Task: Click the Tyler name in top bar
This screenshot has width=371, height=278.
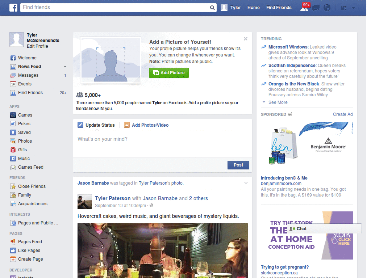Action: [x=235, y=8]
